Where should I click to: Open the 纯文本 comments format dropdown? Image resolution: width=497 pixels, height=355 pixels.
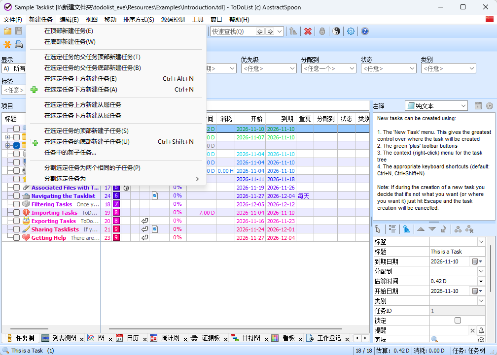436,106
